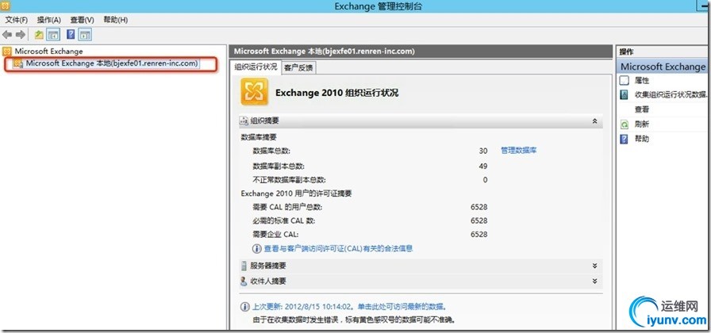This screenshot has width=711, height=333.
Task: Toggle the console tree pane icon
Action: (53, 35)
